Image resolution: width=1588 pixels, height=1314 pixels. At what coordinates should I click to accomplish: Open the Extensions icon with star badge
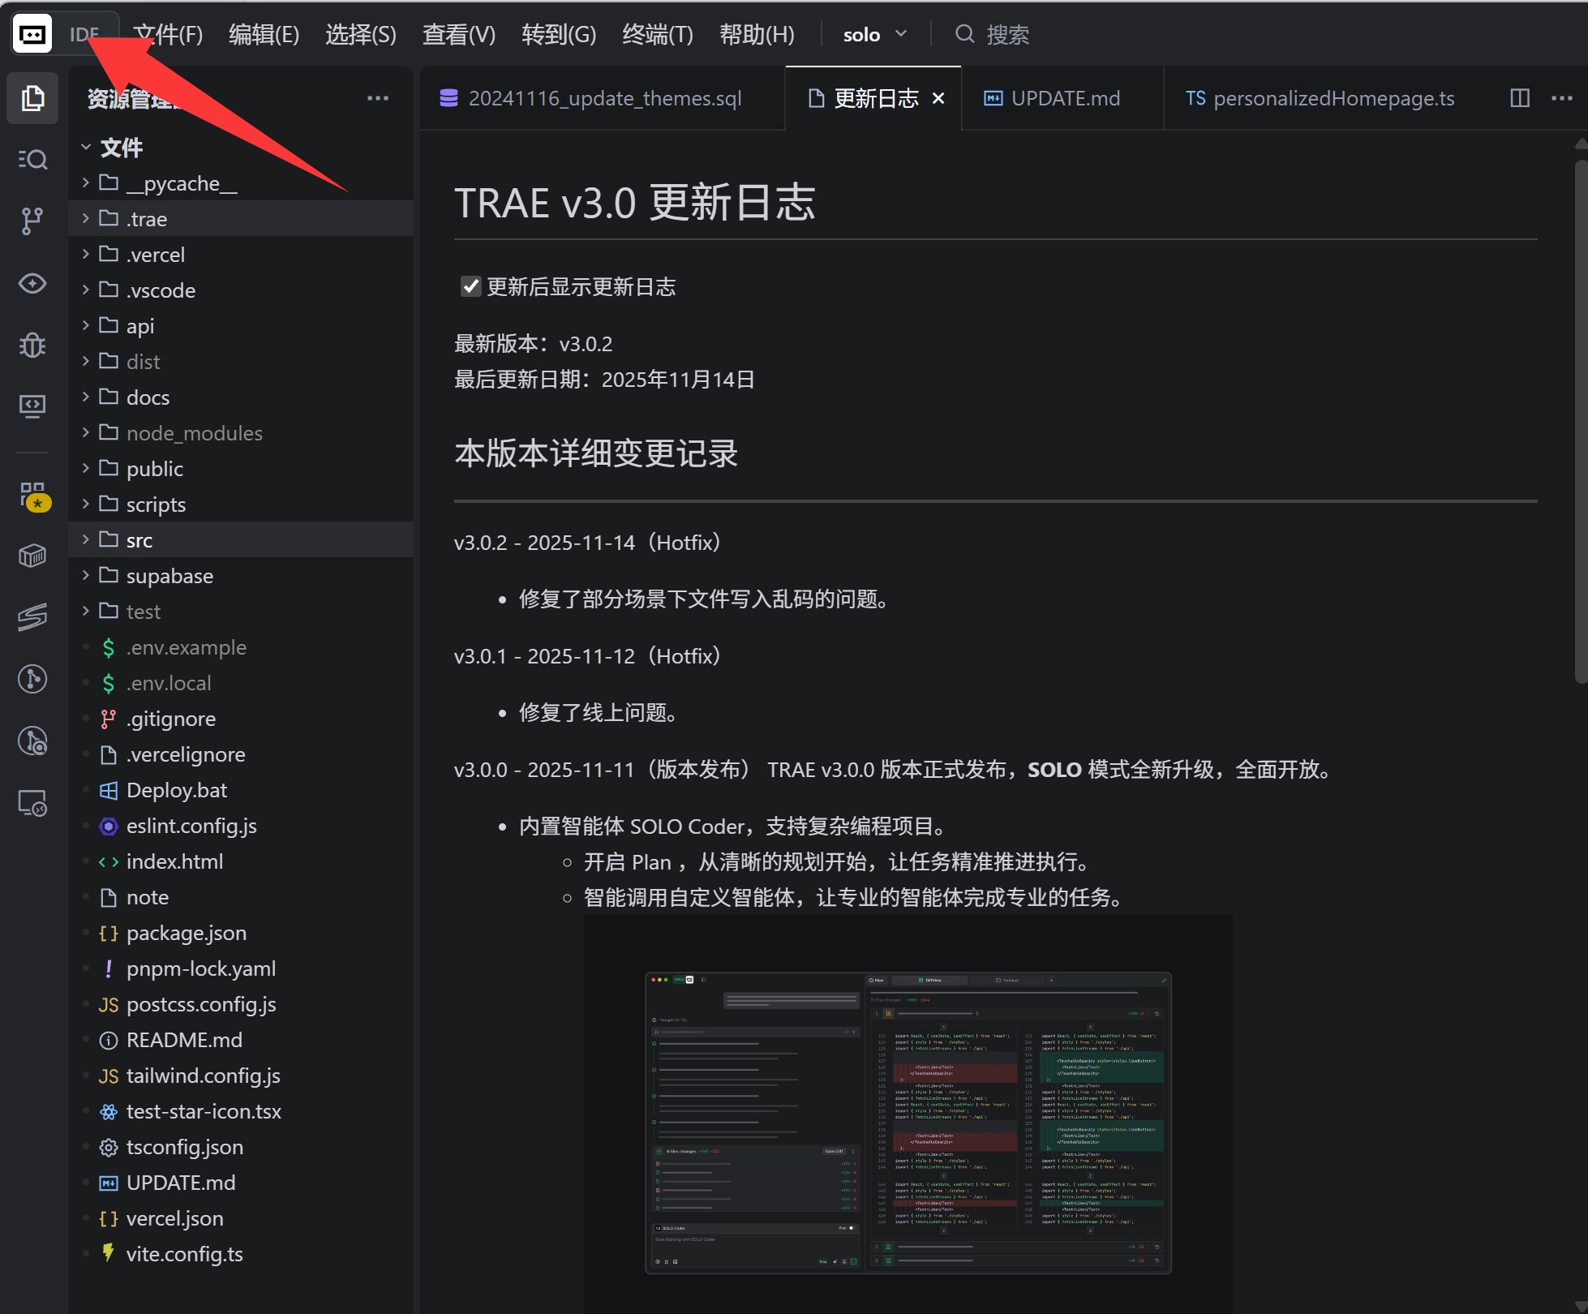click(x=32, y=495)
